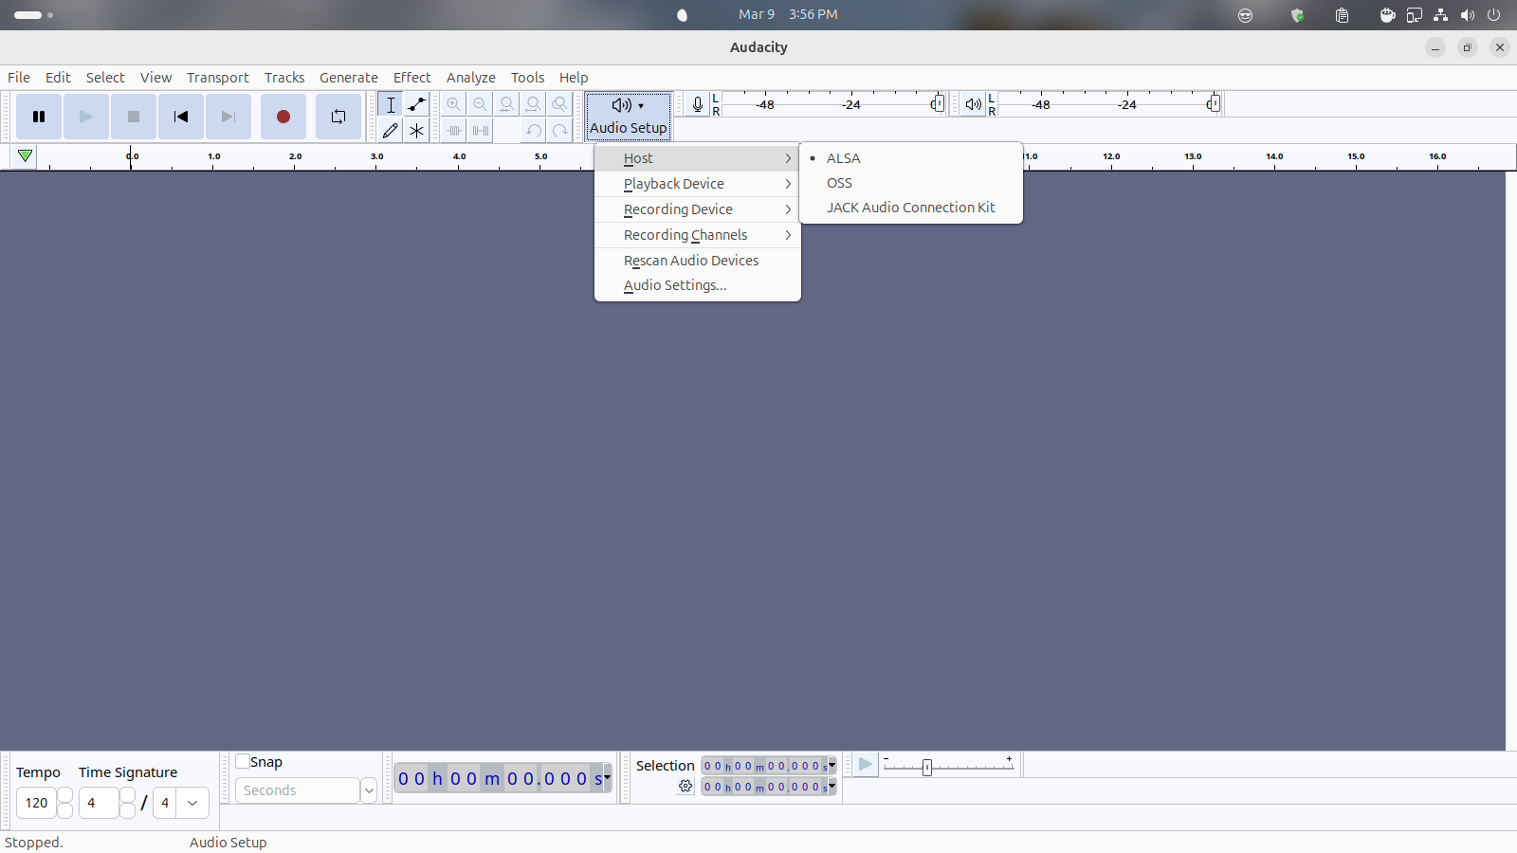
Task: Select OSS as audio host
Action: coord(839,183)
